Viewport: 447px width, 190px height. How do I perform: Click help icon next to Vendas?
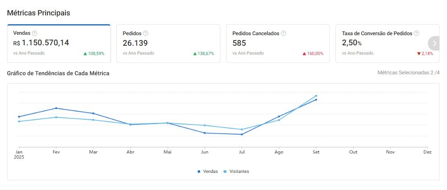(35, 33)
